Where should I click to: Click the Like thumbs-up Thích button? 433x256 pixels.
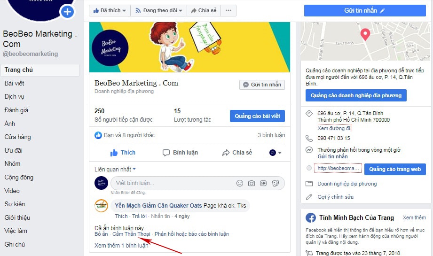click(x=123, y=153)
